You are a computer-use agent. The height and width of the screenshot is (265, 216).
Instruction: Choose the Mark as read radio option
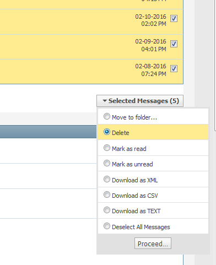[x=107, y=148]
